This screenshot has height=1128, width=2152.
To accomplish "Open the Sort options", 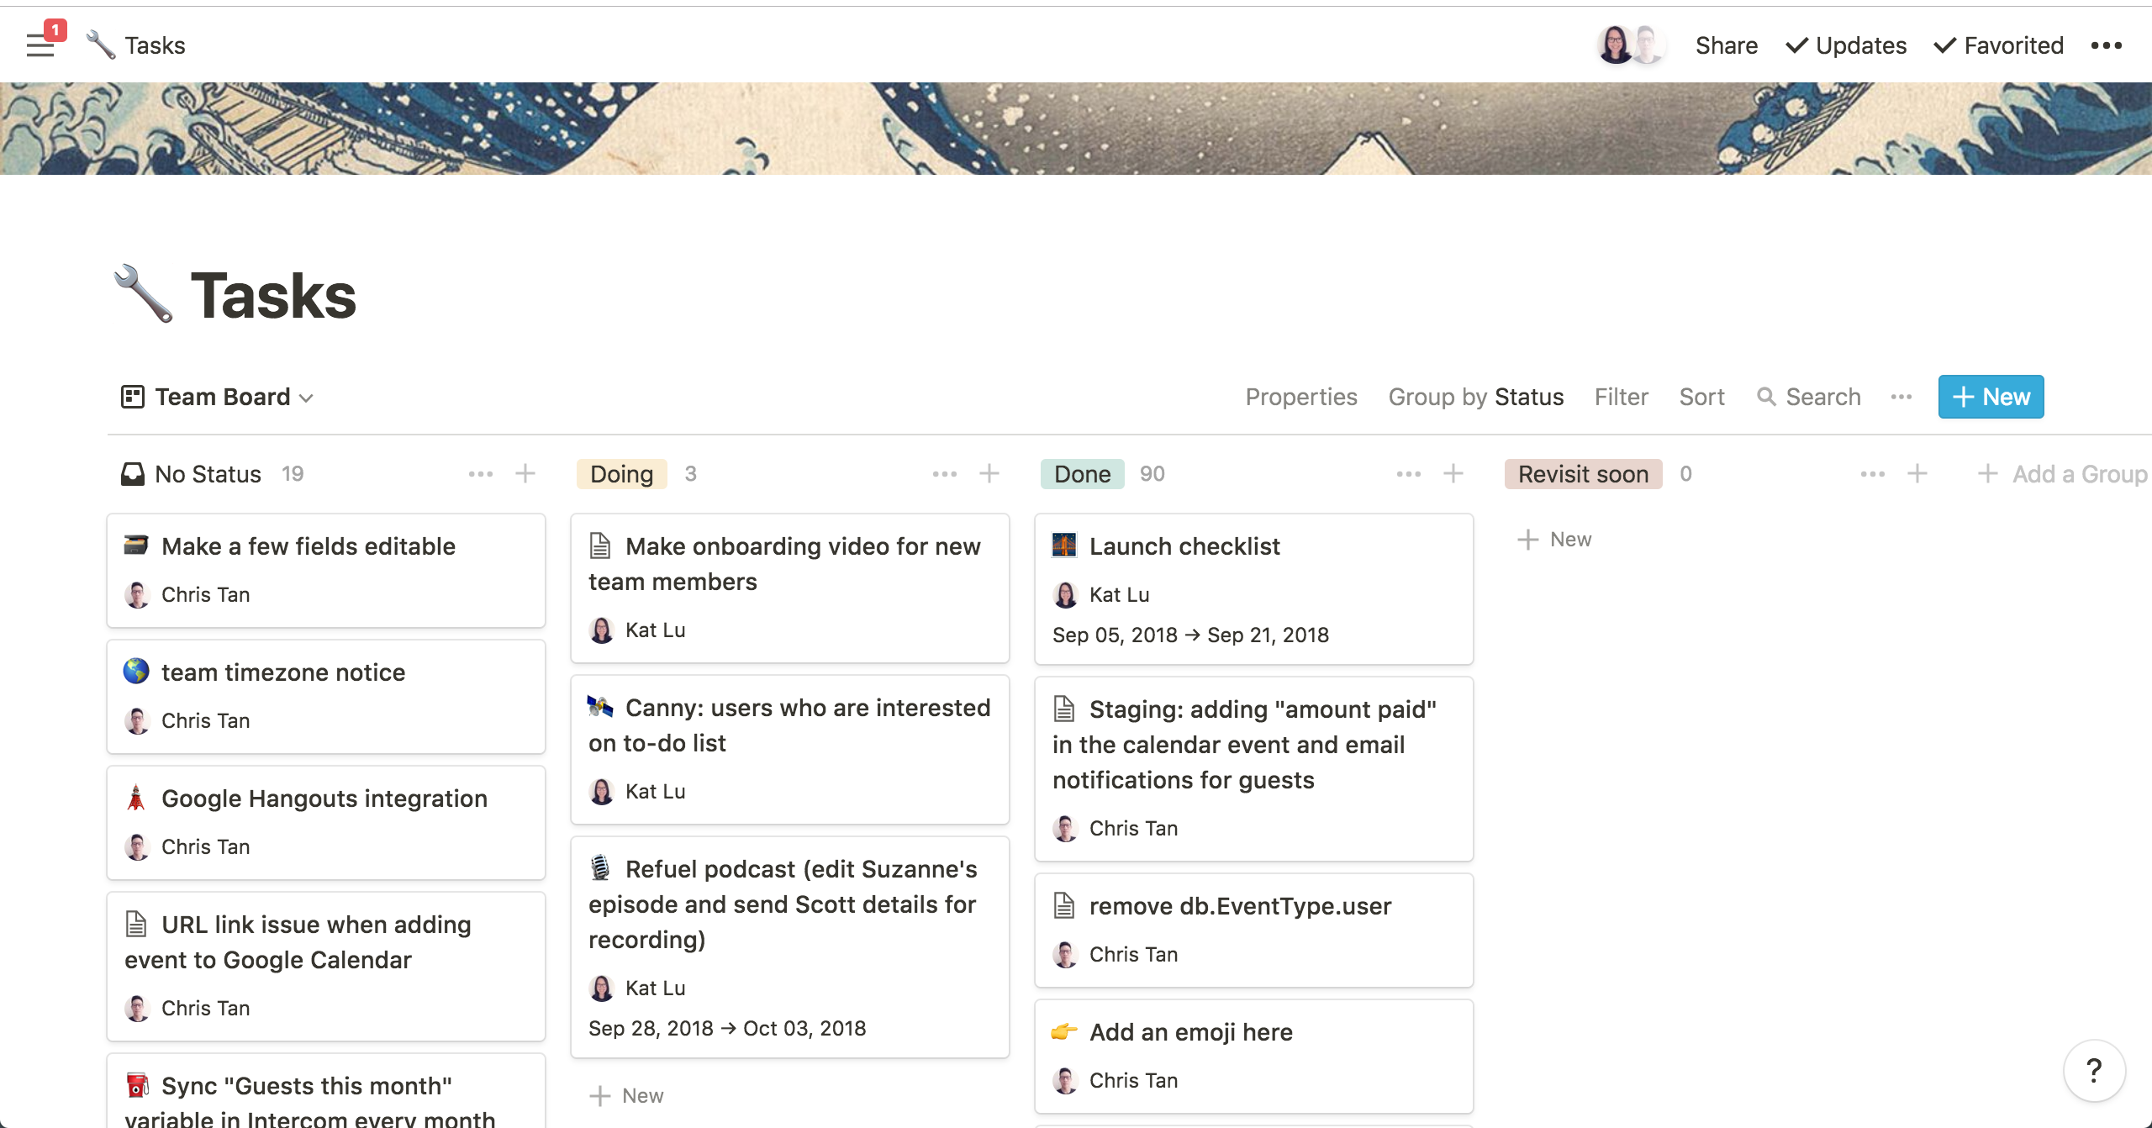I will coord(1701,397).
